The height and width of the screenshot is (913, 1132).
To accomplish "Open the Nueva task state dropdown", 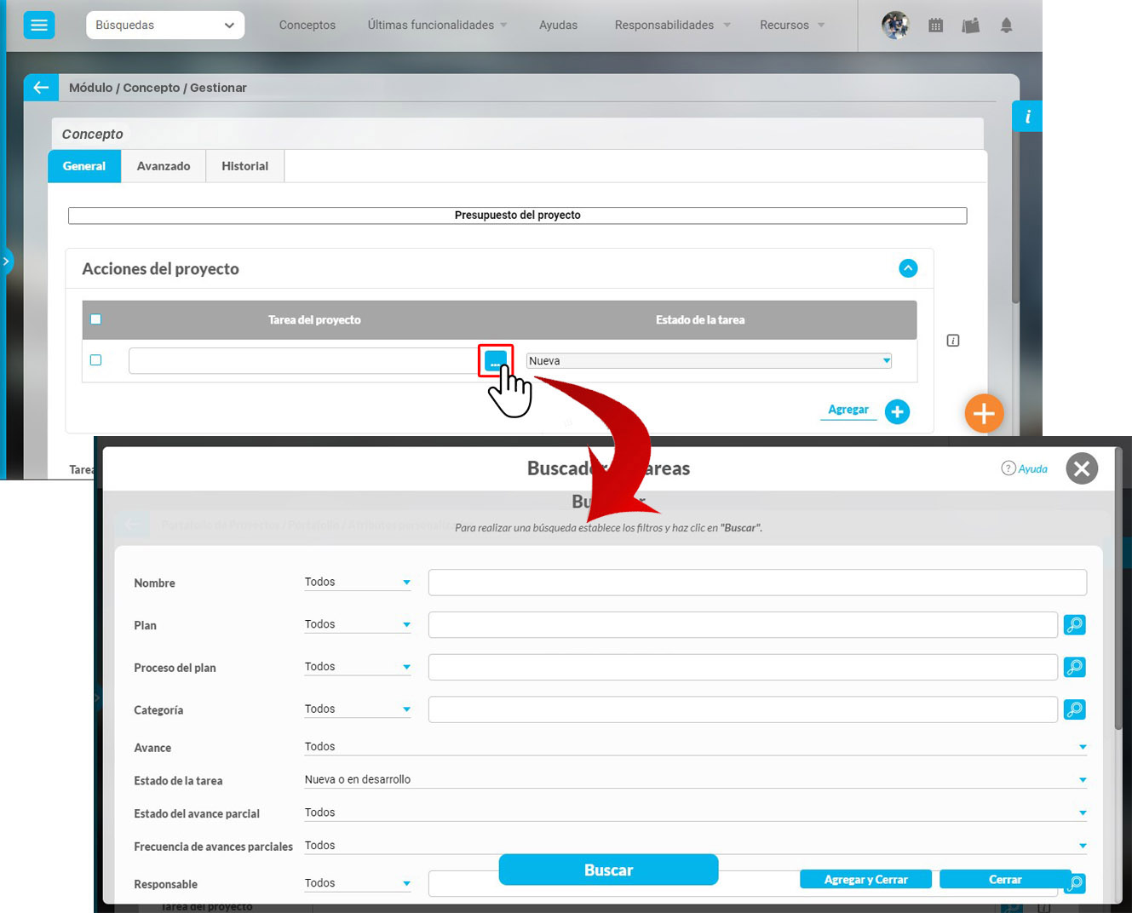I will (x=709, y=361).
